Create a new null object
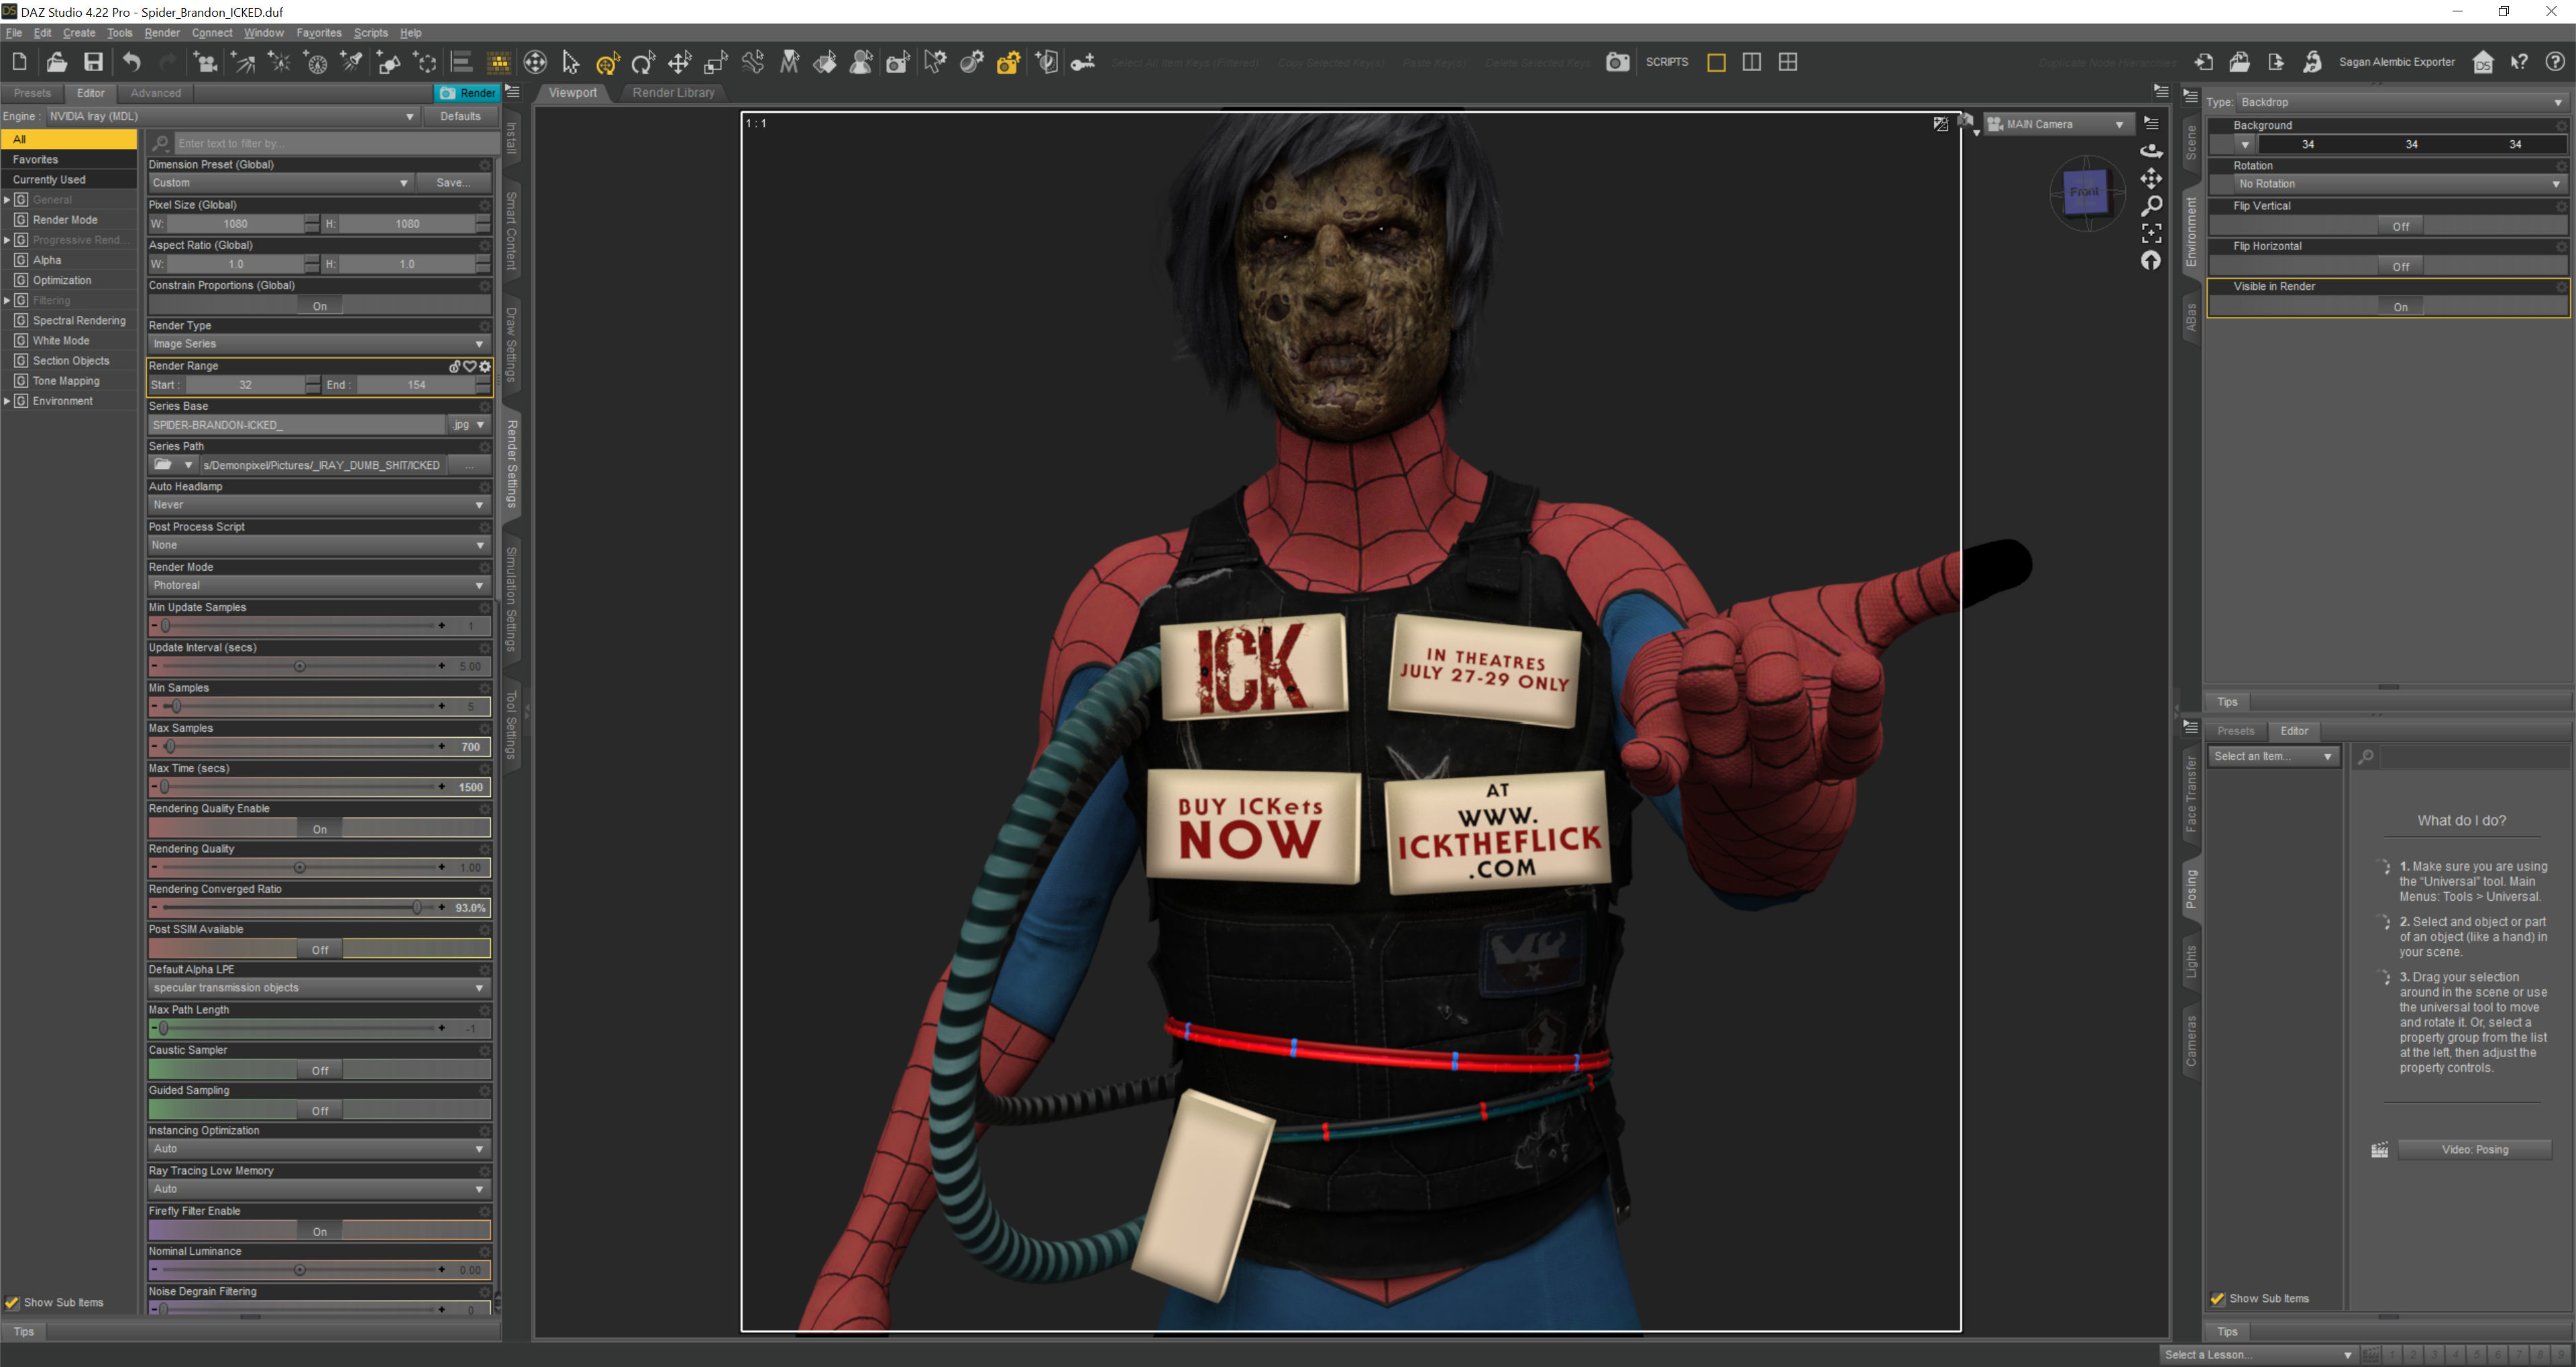2576x1367 pixels. tap(425, 62)
